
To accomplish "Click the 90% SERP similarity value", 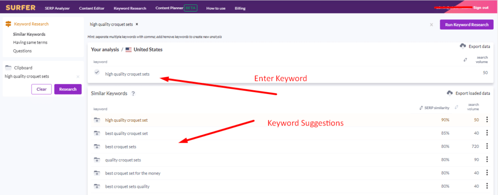I will (x=445, y=120).
